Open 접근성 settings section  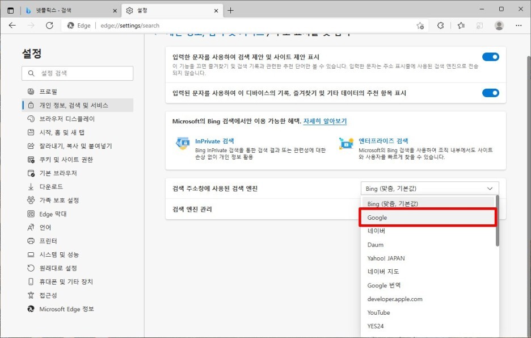click(x=78, y=295)
